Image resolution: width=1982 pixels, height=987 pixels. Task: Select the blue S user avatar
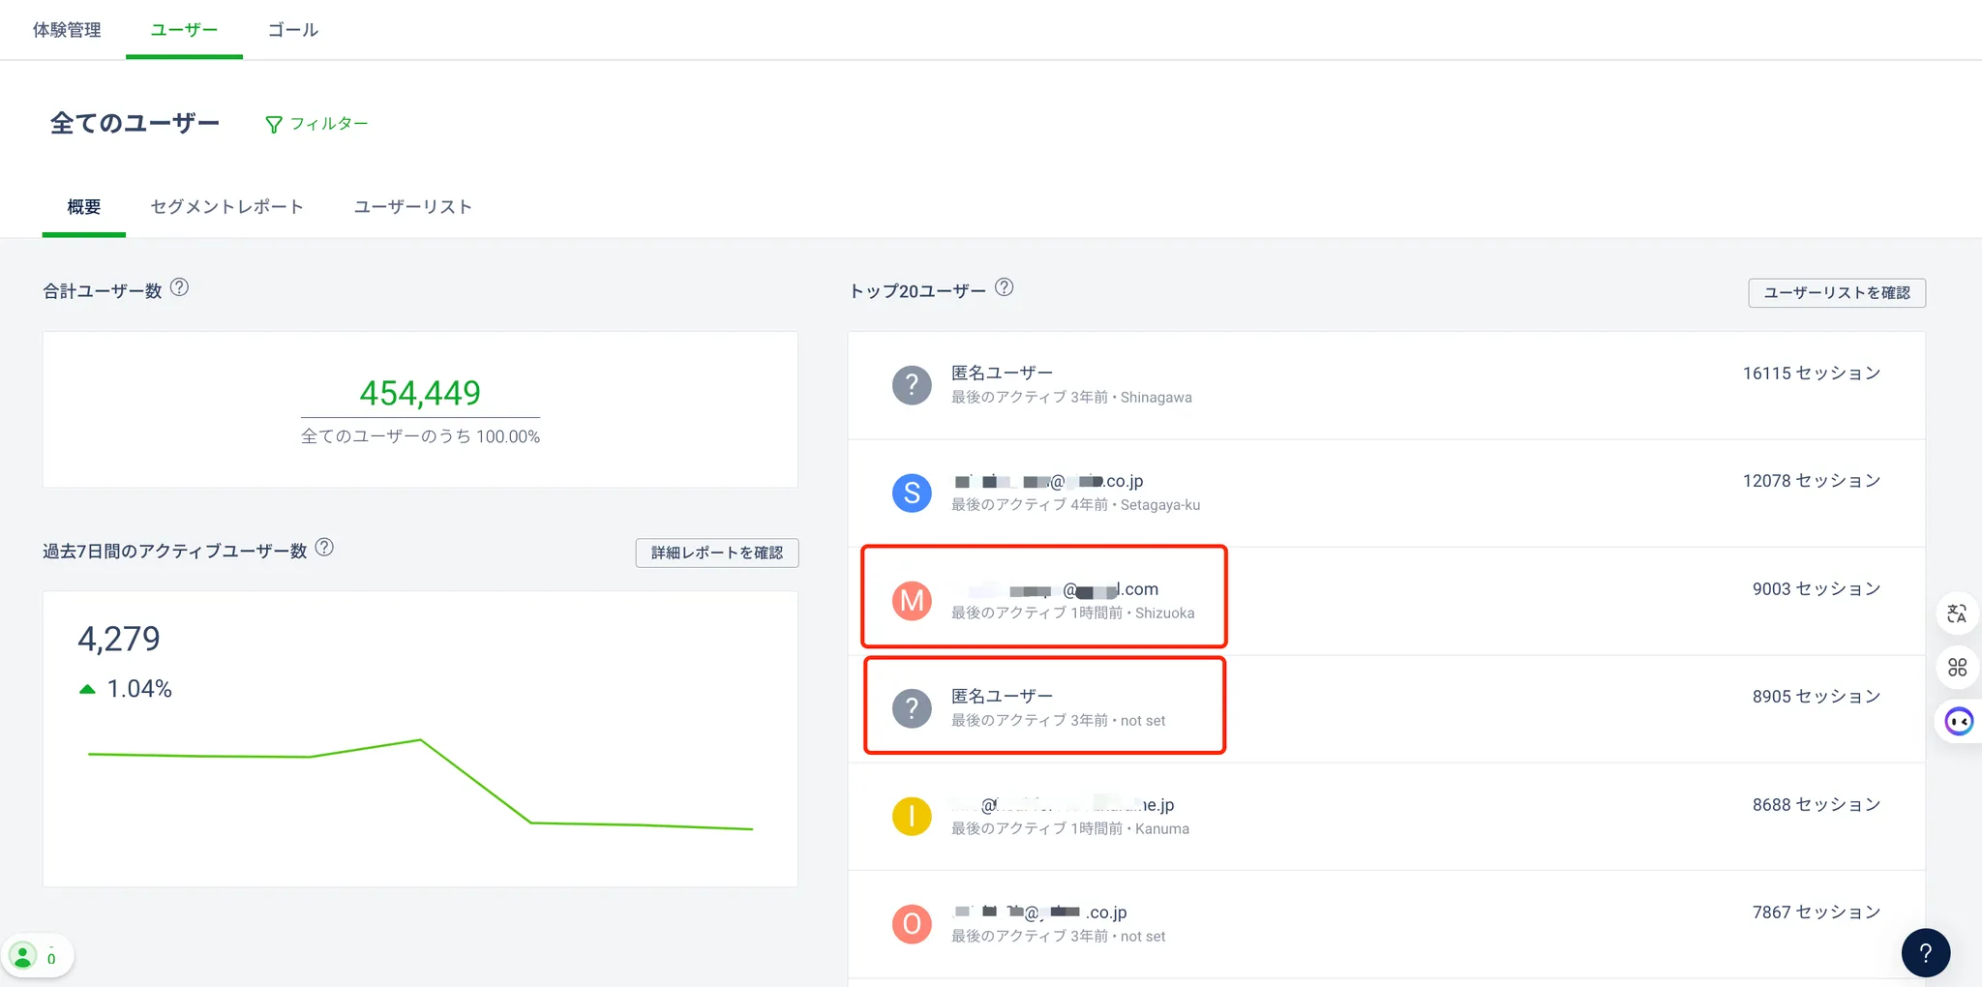(x=912, y=493)
